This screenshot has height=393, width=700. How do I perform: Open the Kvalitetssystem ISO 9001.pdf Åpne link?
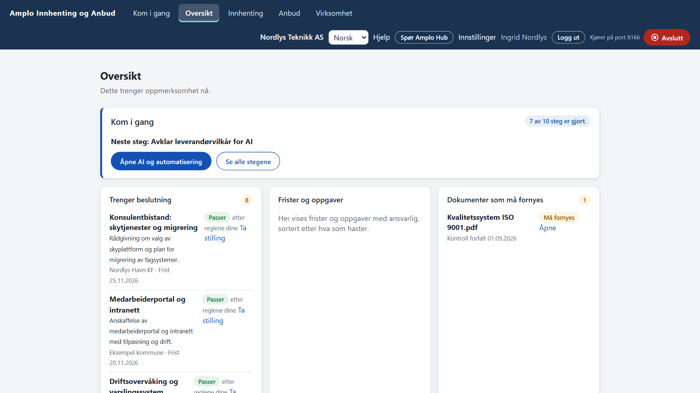pyautogui.click(x=547, y=228)
